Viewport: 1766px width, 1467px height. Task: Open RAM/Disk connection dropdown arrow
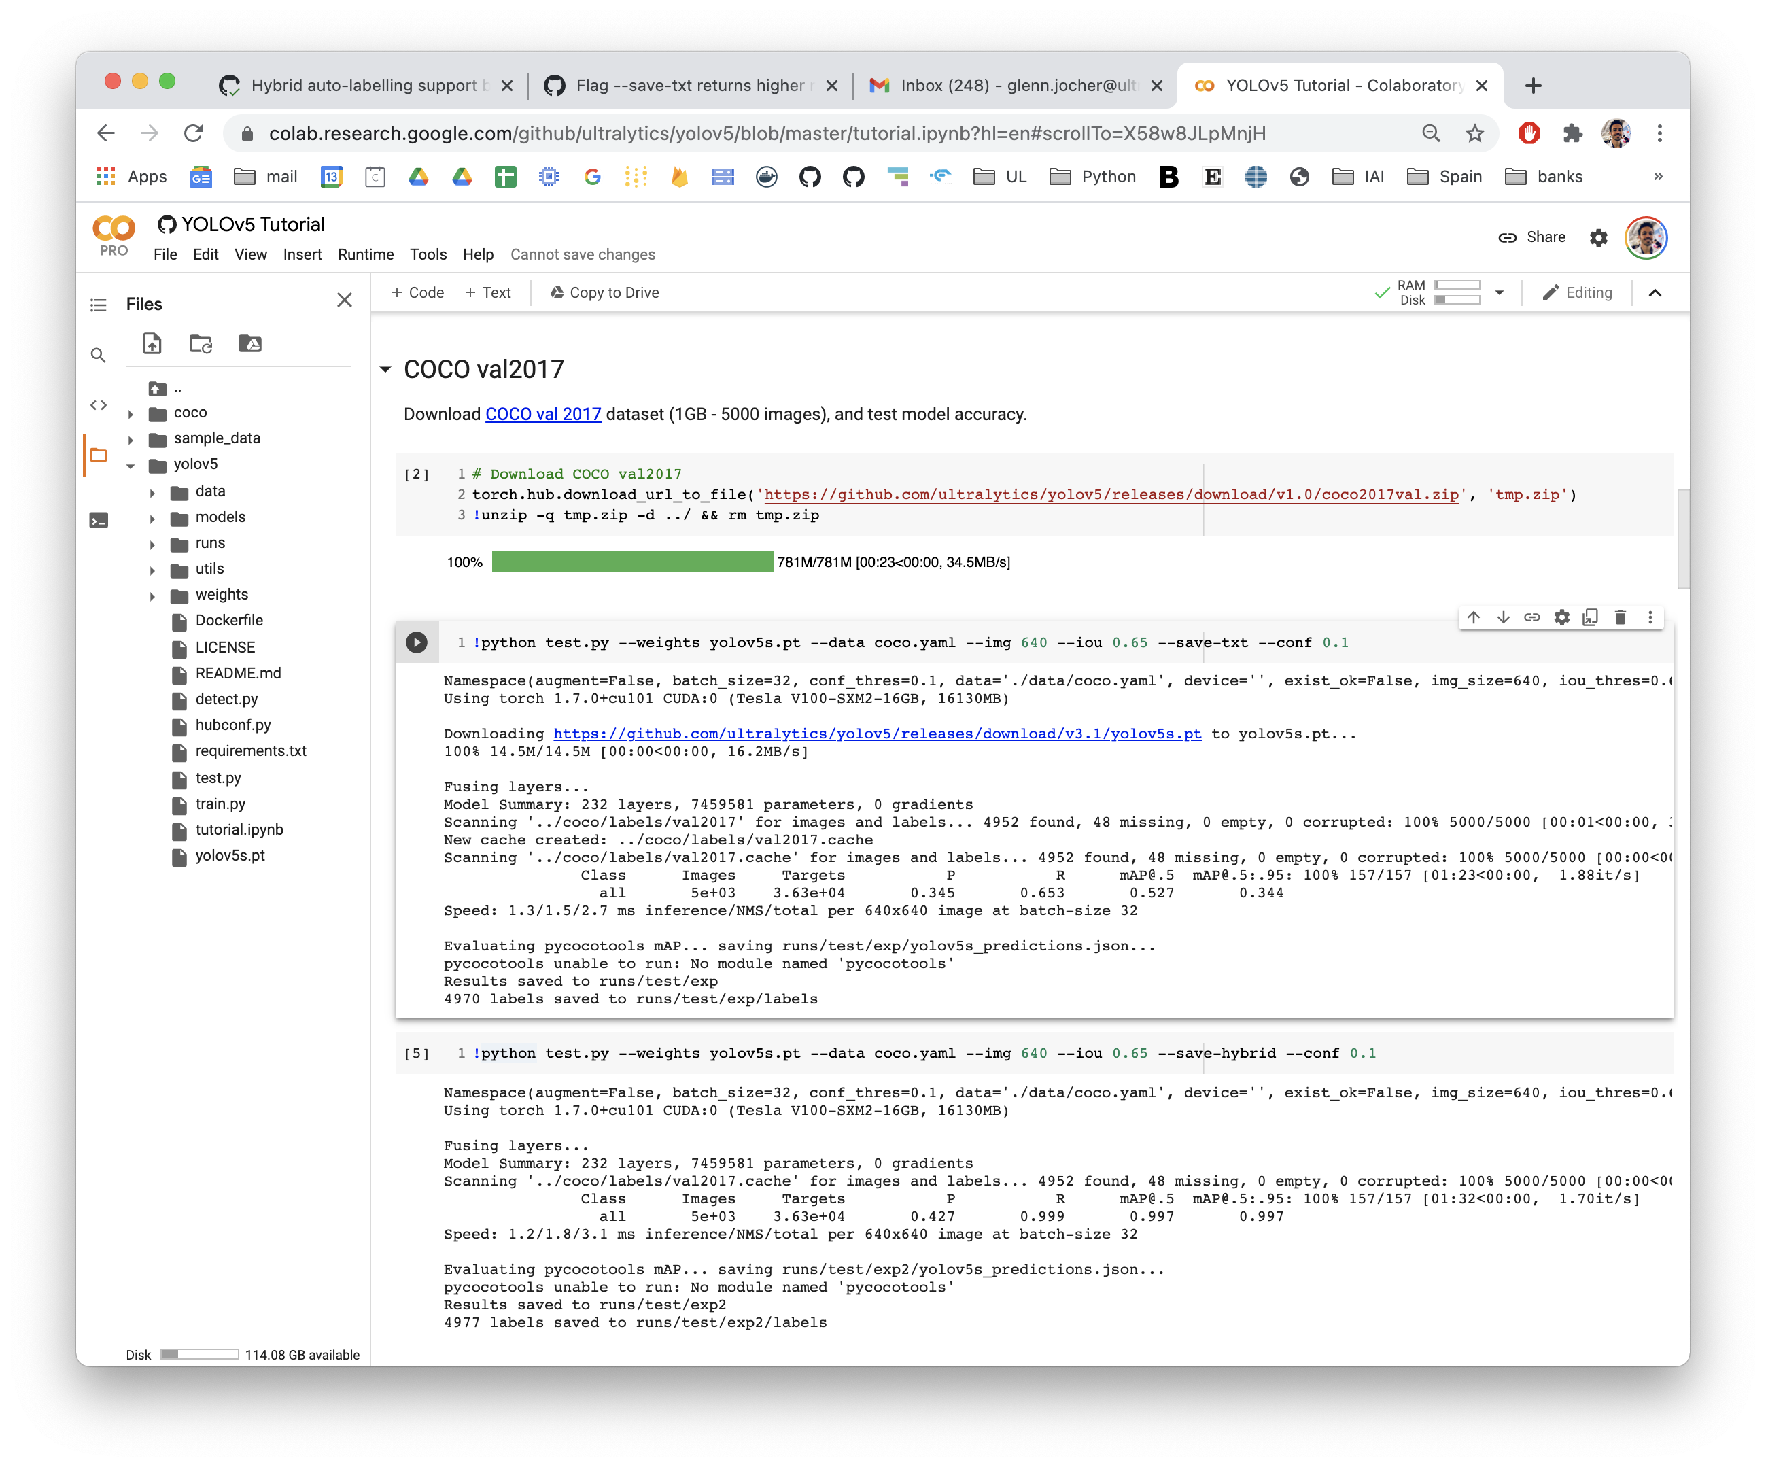pyautogui.click(x=1500, y=293)
